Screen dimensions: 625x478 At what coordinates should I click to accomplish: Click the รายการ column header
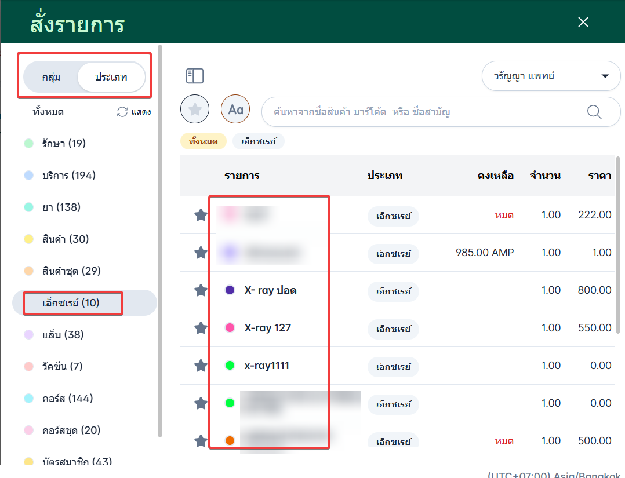click(242, 176)
